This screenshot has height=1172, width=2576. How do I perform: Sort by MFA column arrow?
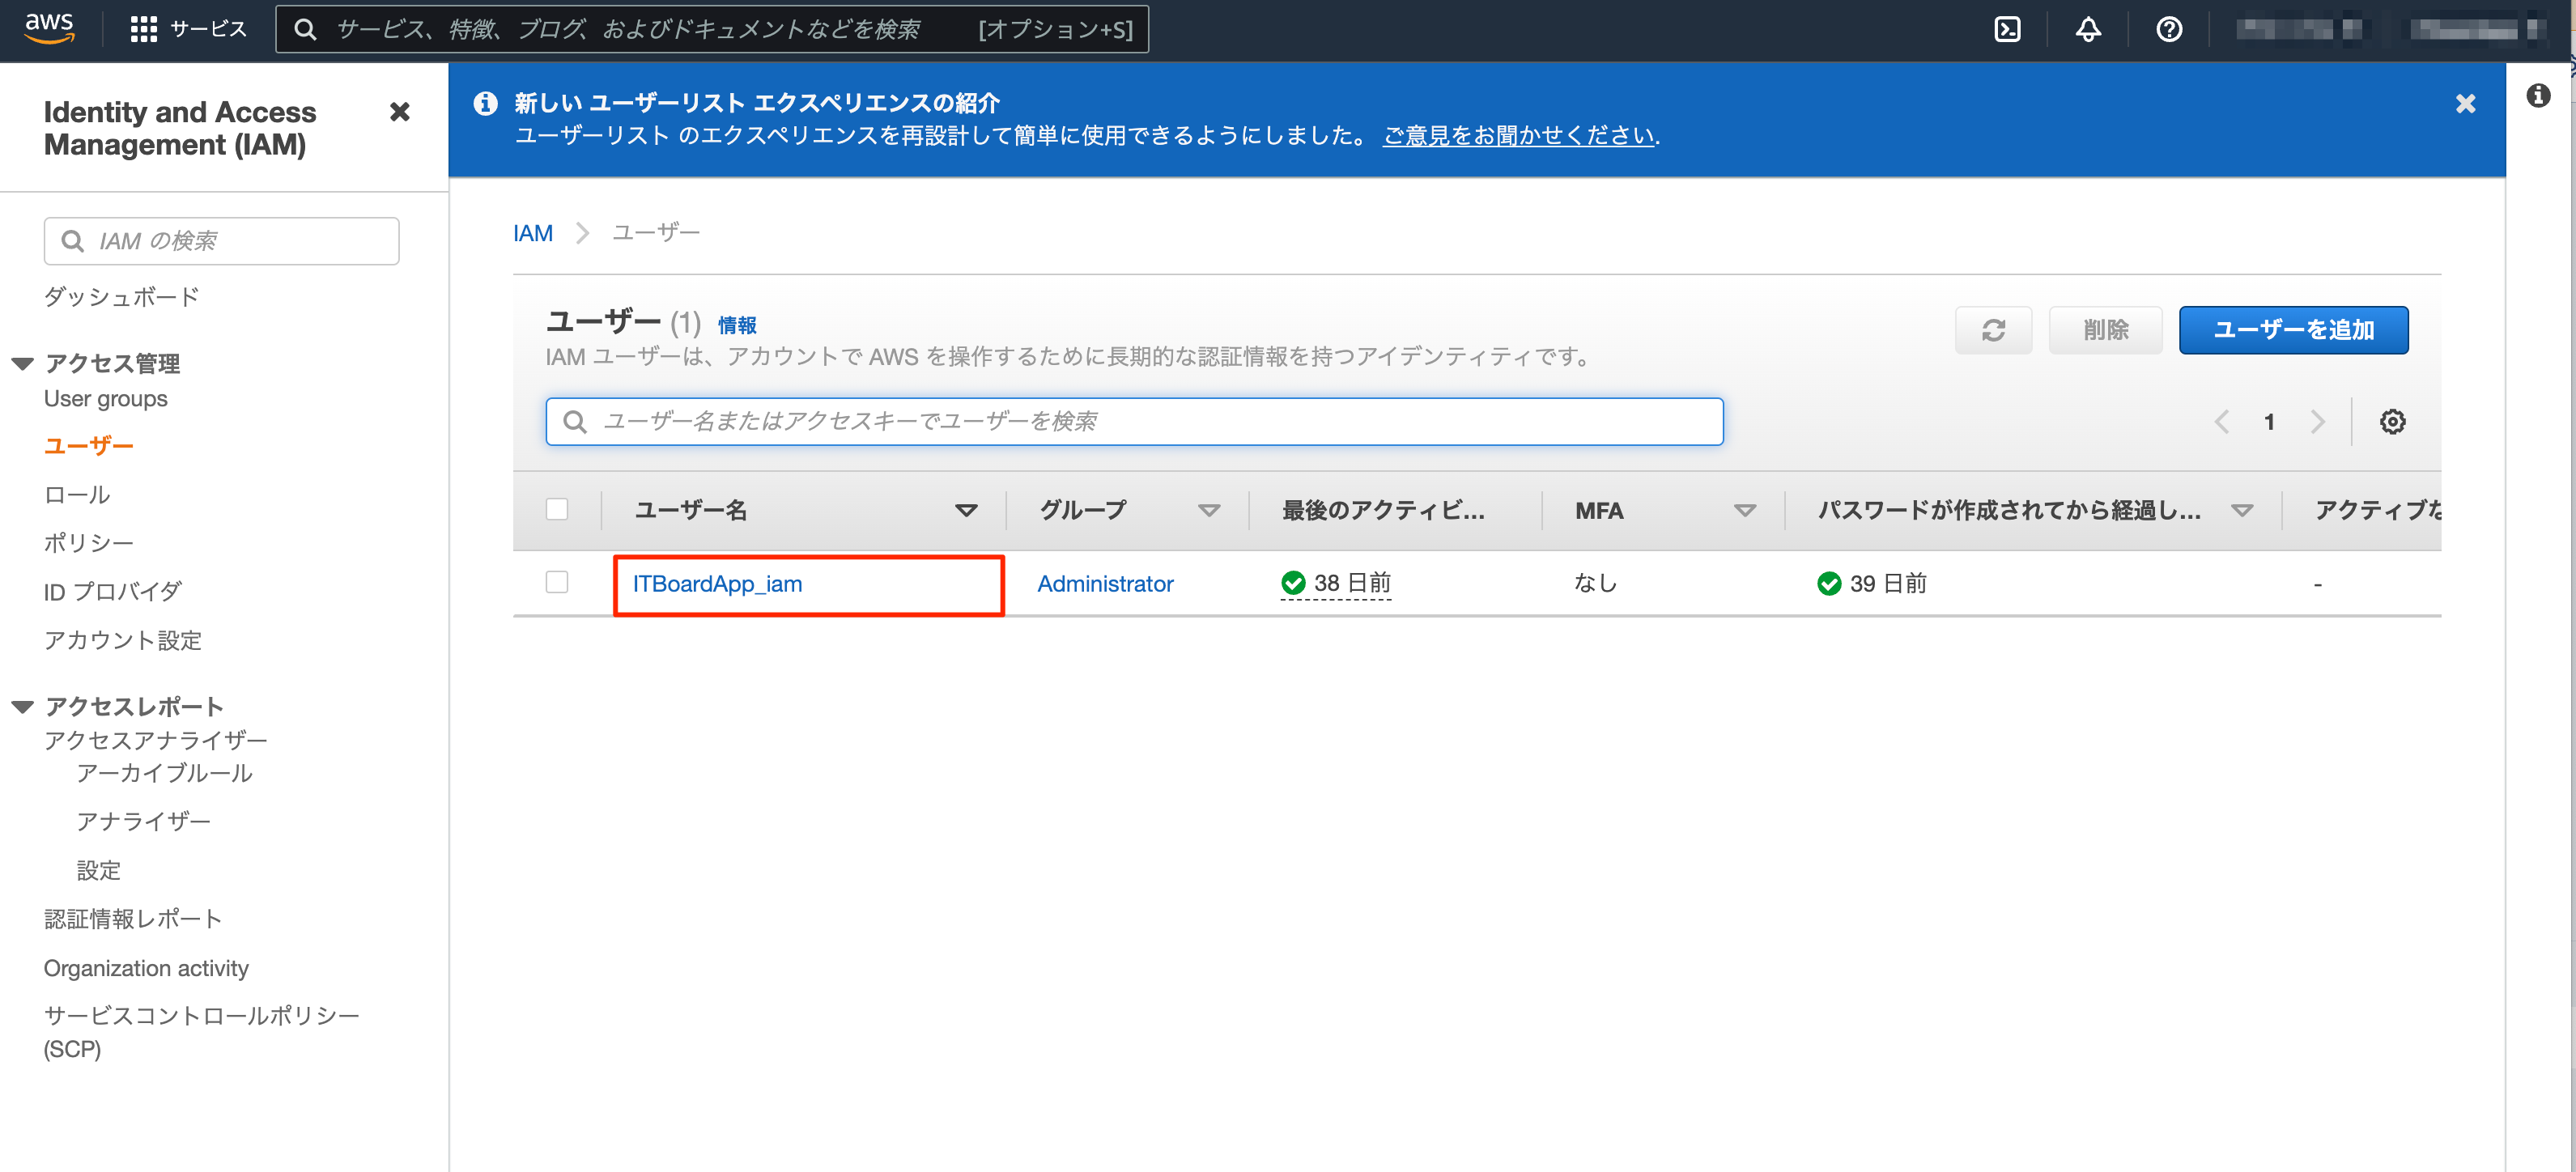pyautogui.click(x=1744, y=511)
